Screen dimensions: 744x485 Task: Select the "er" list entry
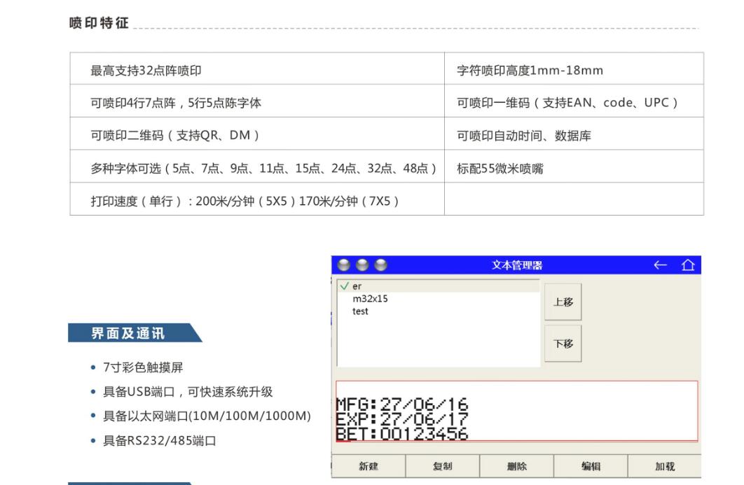point(439,286)
